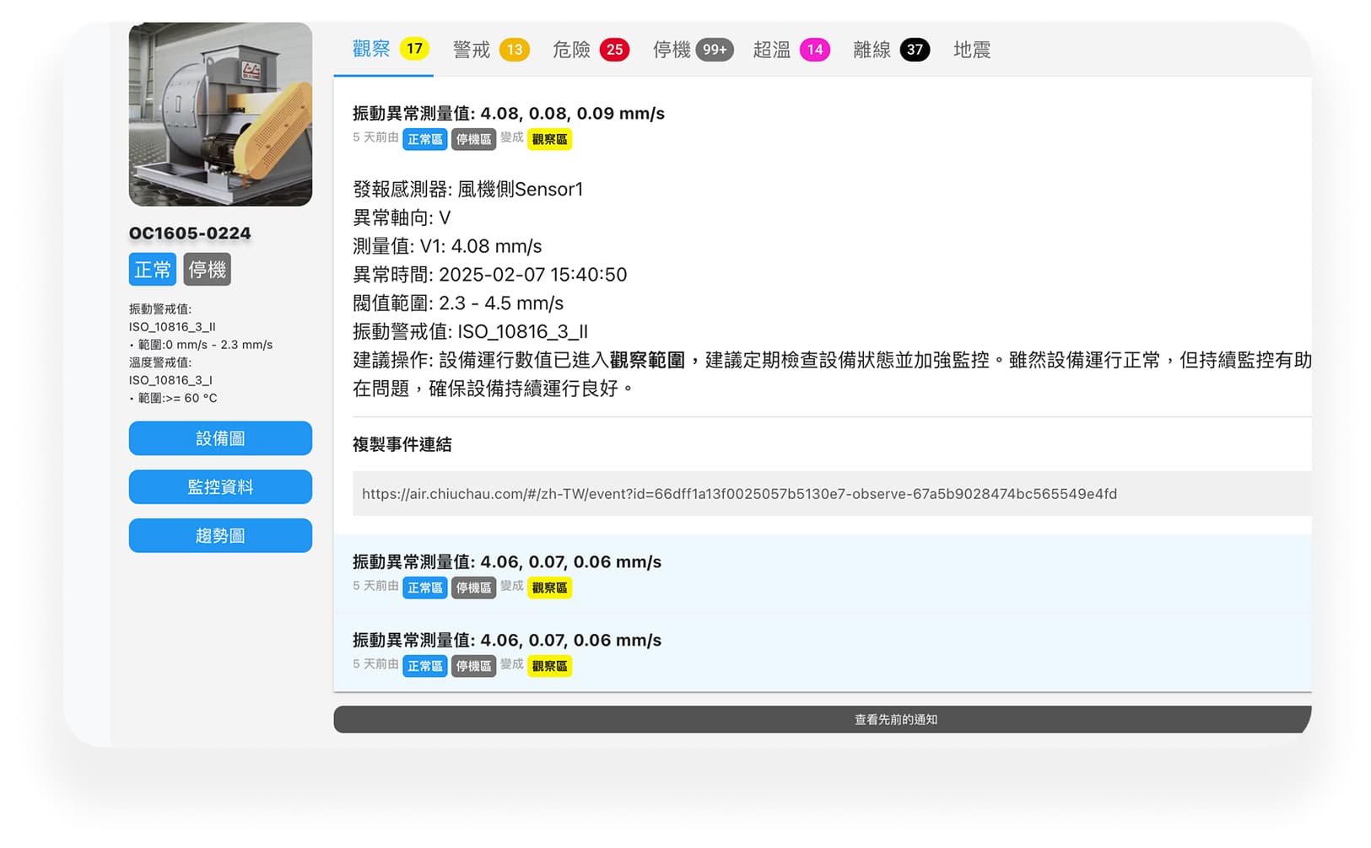Open the 警戒 tab
The height and width of the screenshot is (848, 1371).
click(x=472, y=50)
